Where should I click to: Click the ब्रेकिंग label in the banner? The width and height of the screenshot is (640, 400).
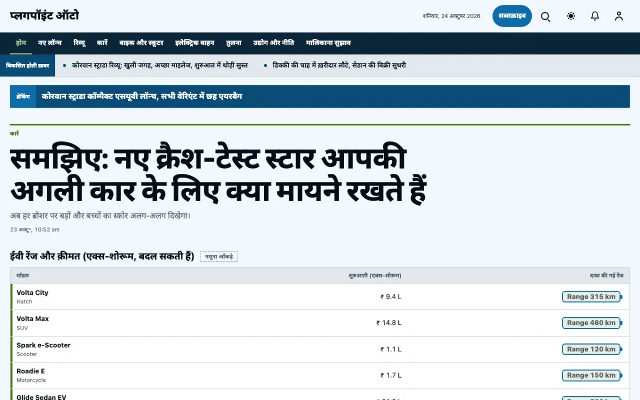23,97
